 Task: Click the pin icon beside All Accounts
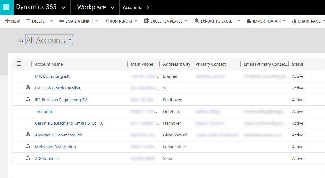(x=21, y=41)
